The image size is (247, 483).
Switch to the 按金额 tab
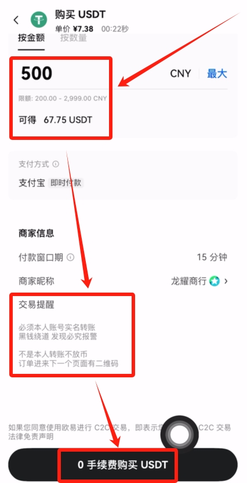pyautogui.click(x=31, y=38)
